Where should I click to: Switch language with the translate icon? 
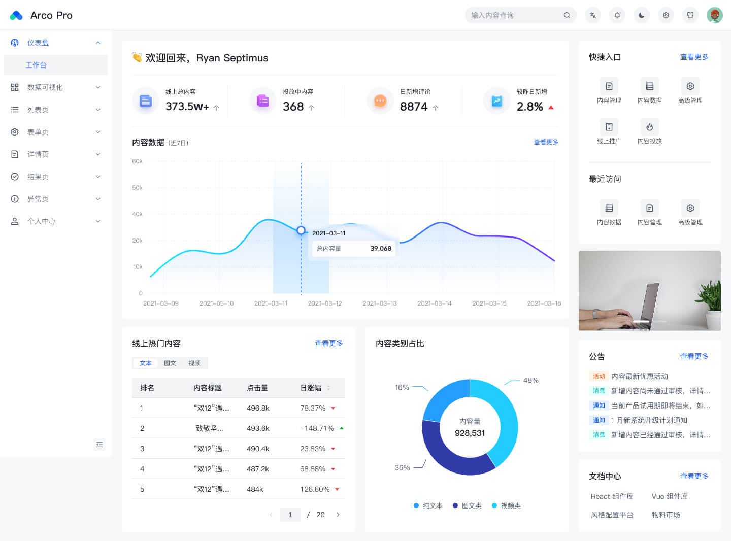(593, 15)
